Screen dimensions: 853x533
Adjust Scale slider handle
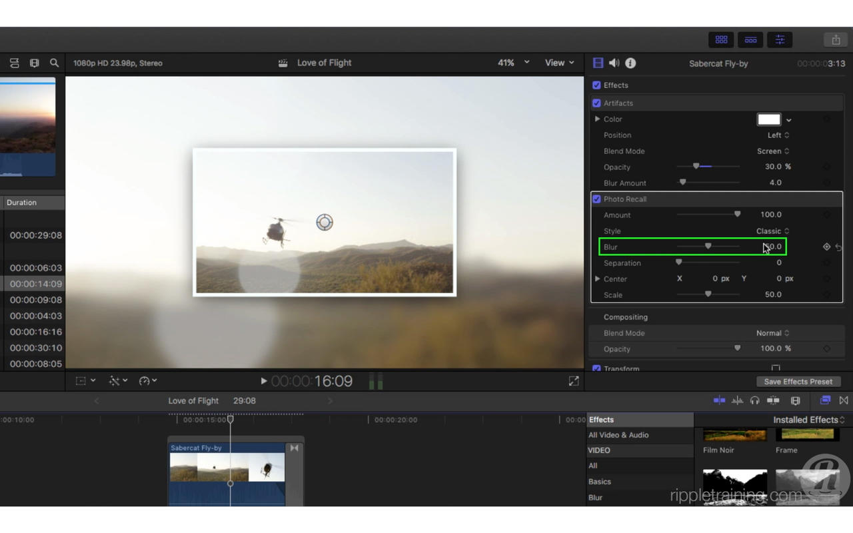(708, 294)
